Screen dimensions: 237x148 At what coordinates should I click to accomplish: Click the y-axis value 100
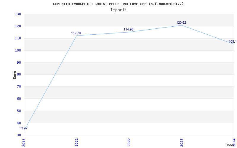pos(18,50)
